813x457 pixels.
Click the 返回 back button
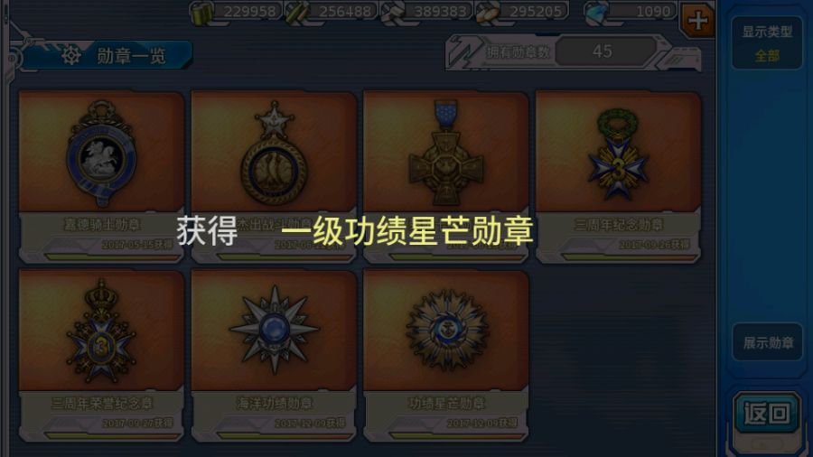pos(767,414)
